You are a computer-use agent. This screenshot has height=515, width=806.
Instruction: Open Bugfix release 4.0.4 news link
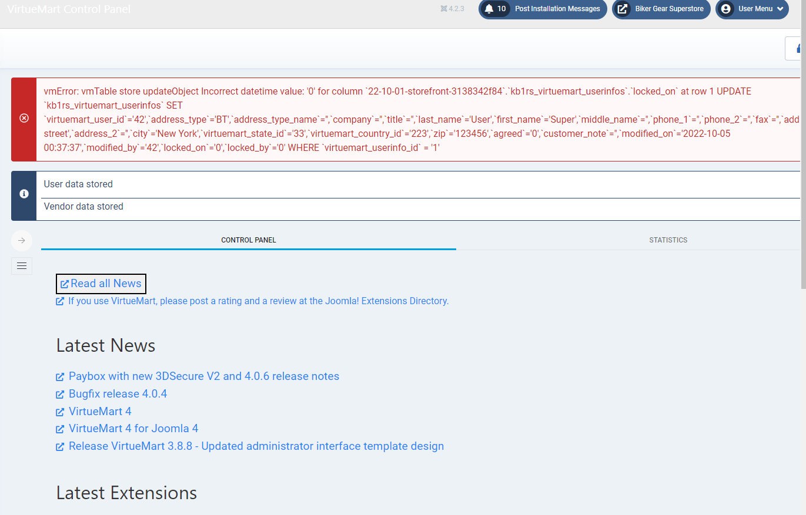118,394
